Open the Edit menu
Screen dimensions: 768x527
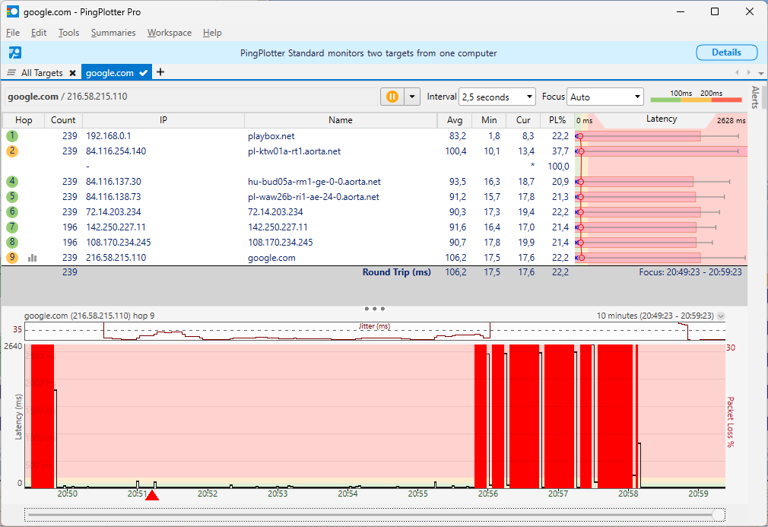[39, 33]
